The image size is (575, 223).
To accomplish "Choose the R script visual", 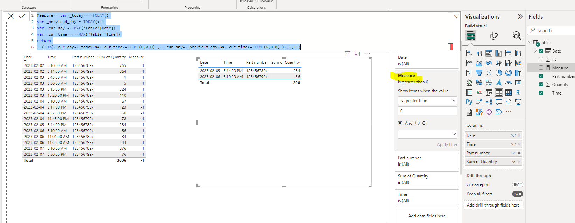I will pos(518,92).
